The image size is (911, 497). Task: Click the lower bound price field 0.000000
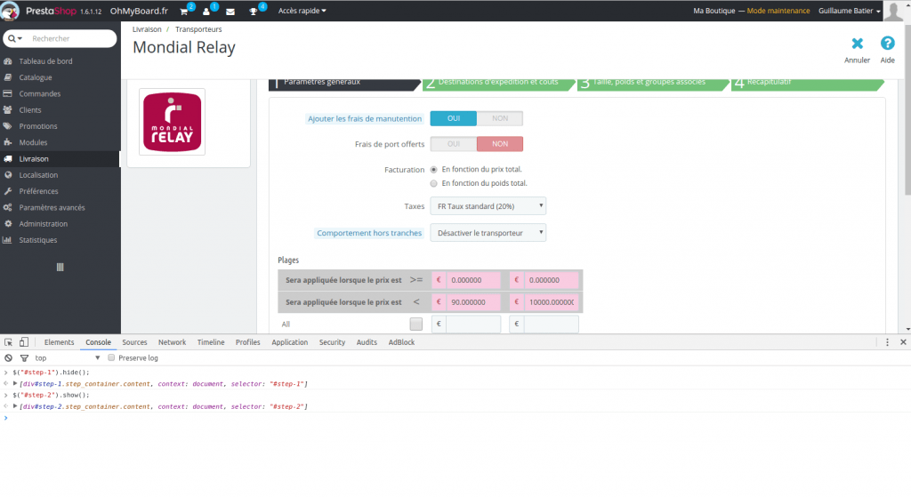[x=473, y=280]
